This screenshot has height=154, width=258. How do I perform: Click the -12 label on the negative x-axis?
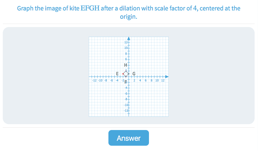pos(95,80)
